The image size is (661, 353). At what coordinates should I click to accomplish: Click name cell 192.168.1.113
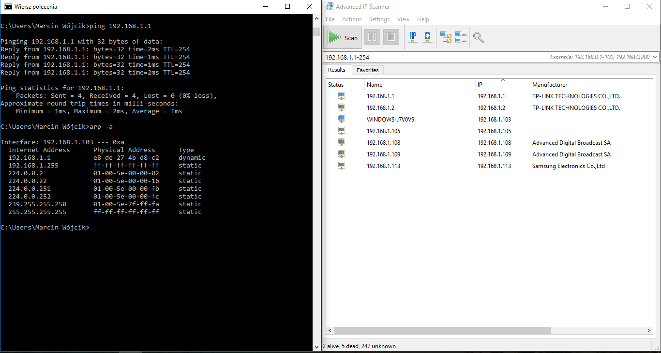coord(383,166)
